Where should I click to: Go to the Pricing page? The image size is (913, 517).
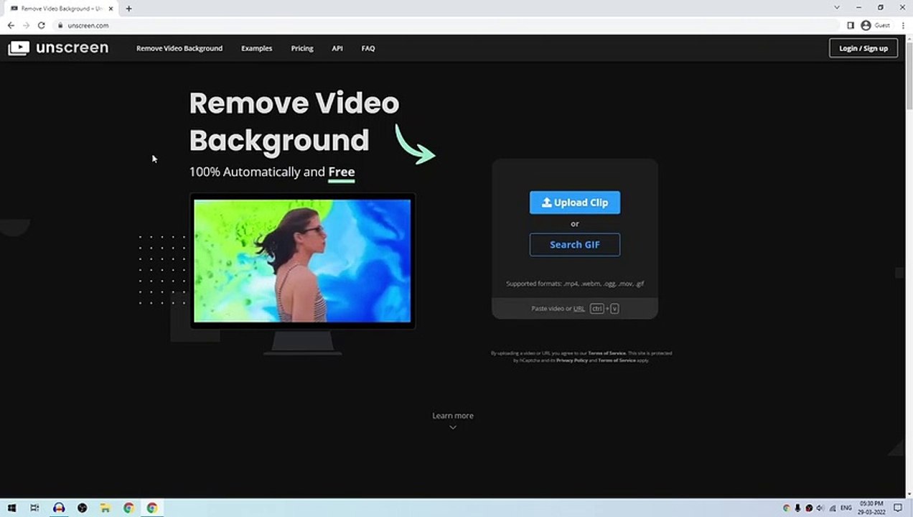(302, 48)
